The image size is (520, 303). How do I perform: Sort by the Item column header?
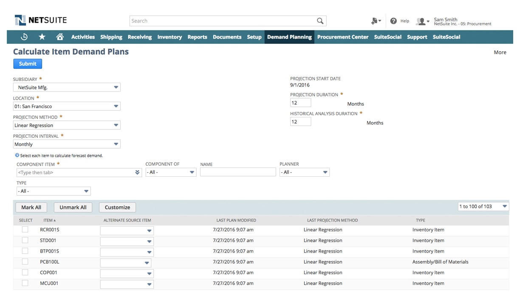click(49, 220)
